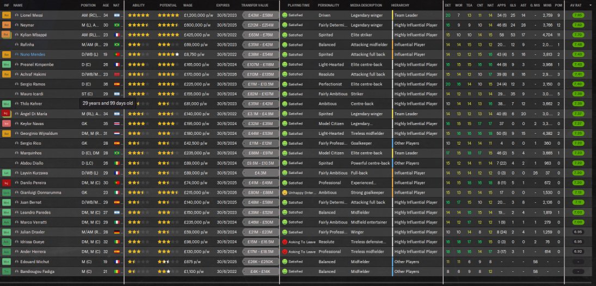Click Keylor Navas's Int status badge
The height and width of the screenshot is (286, 596).
tap(7, 123)
